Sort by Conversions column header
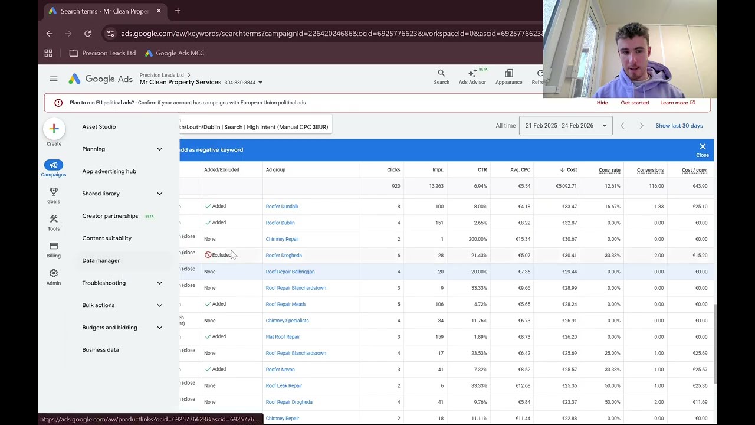Screen dimensions: 755x425 pyautogui.click(x=650, y=170)
